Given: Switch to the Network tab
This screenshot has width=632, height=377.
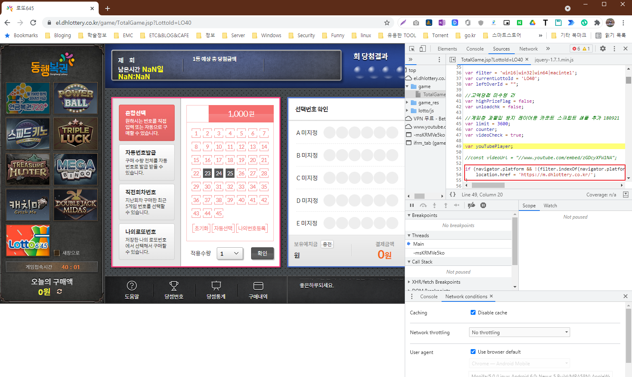Looking at the screenshot, I should pos(528,48).
